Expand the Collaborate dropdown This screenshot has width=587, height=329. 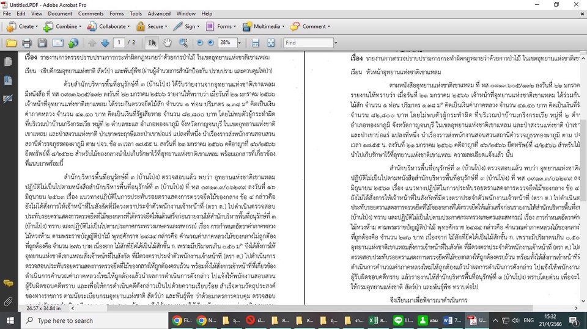tap(129, 26)
